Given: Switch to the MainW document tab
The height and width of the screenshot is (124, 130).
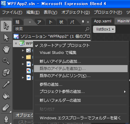Looking at the screenshot, I should [123, 21].
